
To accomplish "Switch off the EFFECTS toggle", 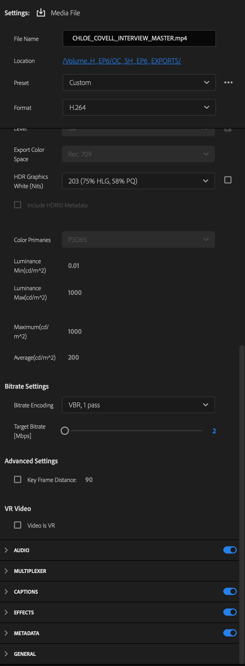I will click(230, 612).
